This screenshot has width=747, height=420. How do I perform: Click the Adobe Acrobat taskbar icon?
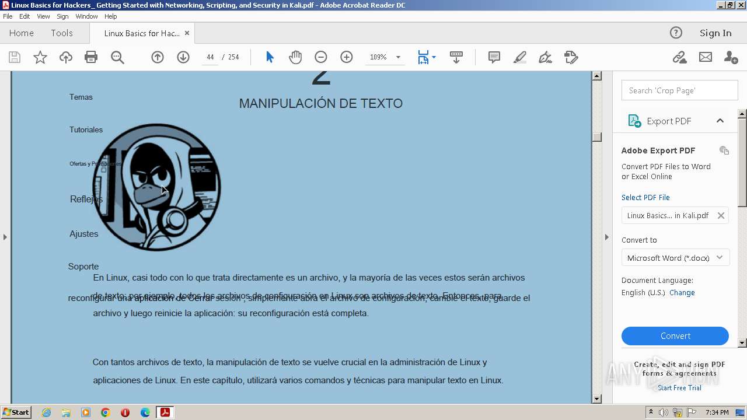[165, 412]
